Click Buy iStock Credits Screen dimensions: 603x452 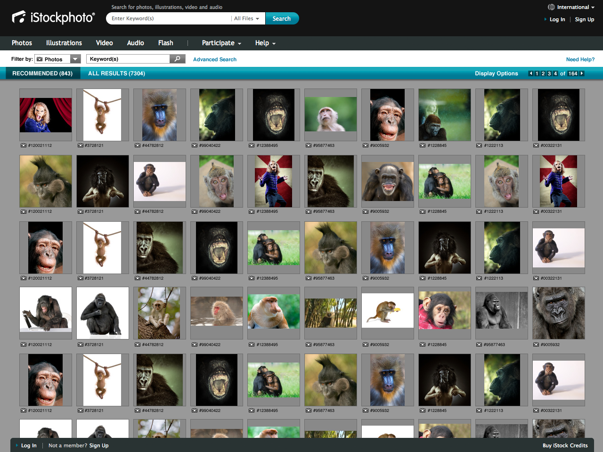coord(565,445)
